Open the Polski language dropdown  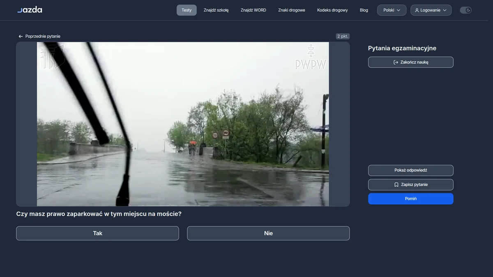point(392,10)
